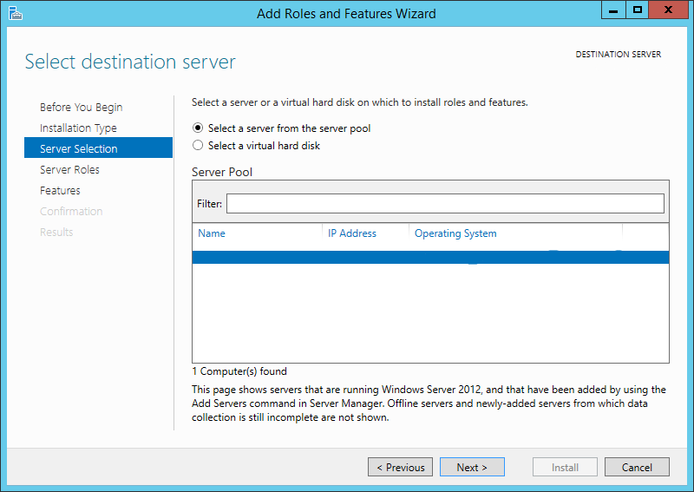
Task: Click the wizard icon in the title bar
Action: coord(15,13)
